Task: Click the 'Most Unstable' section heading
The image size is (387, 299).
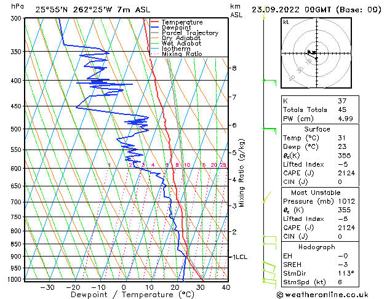Action: (316, 193)
